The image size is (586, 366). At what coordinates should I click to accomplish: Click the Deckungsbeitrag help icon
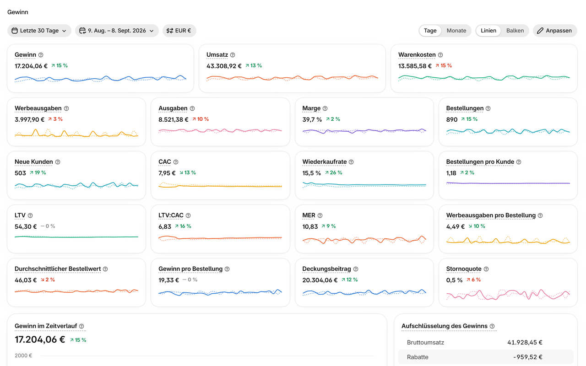[x=356, y=269]
